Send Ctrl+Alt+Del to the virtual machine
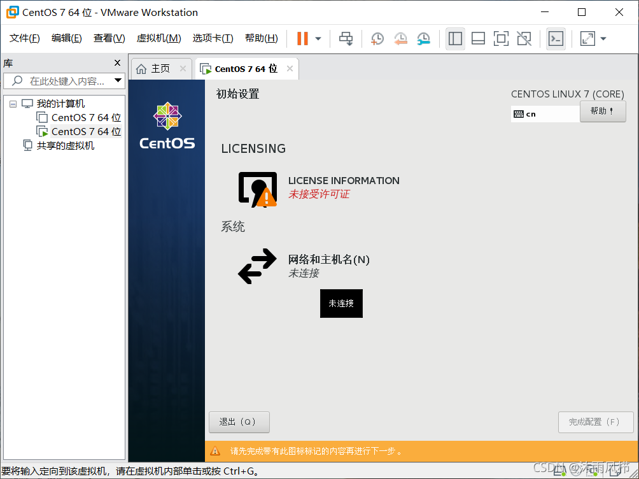The image size is (639, 479). pyautogui.click(x=346, y=38)
